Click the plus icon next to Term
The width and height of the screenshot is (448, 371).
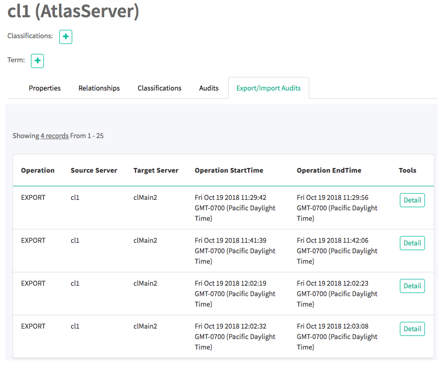pos(37,61)
